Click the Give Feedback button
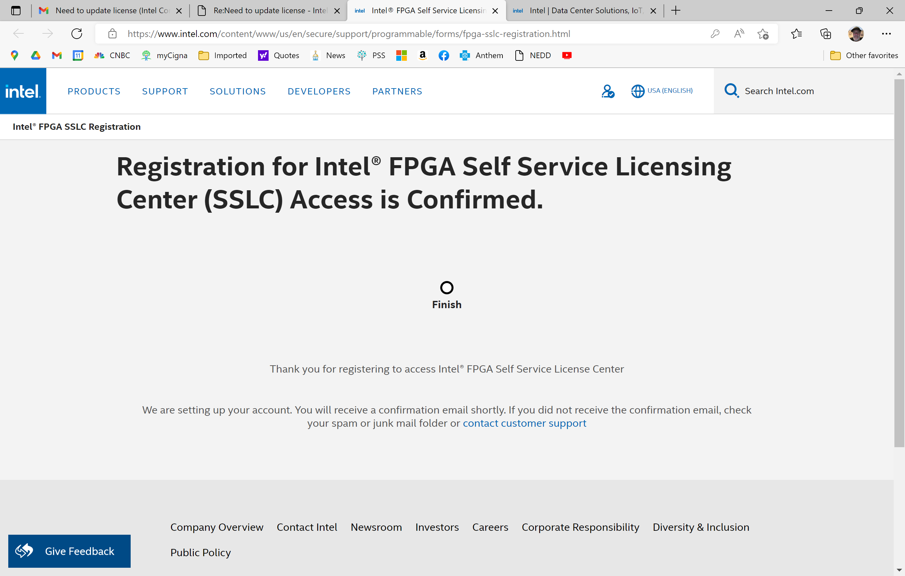This screenshot has height=576, width=905. [69, 551]
